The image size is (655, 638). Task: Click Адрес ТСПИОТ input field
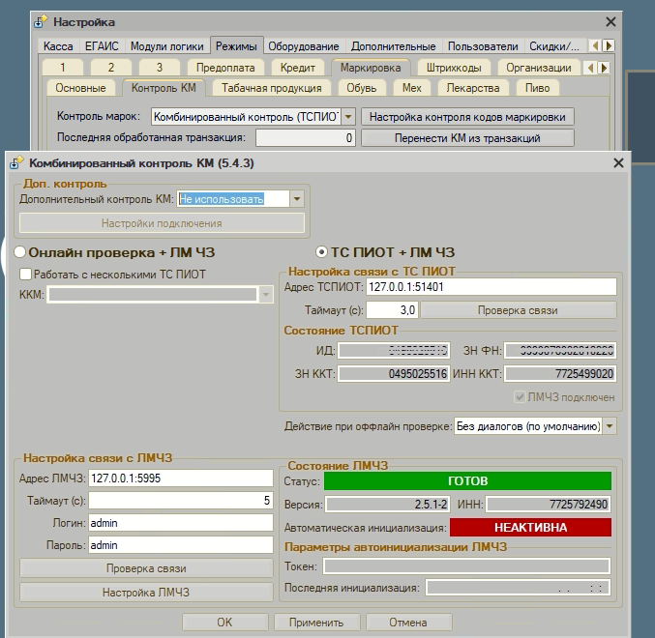(491, 287)
